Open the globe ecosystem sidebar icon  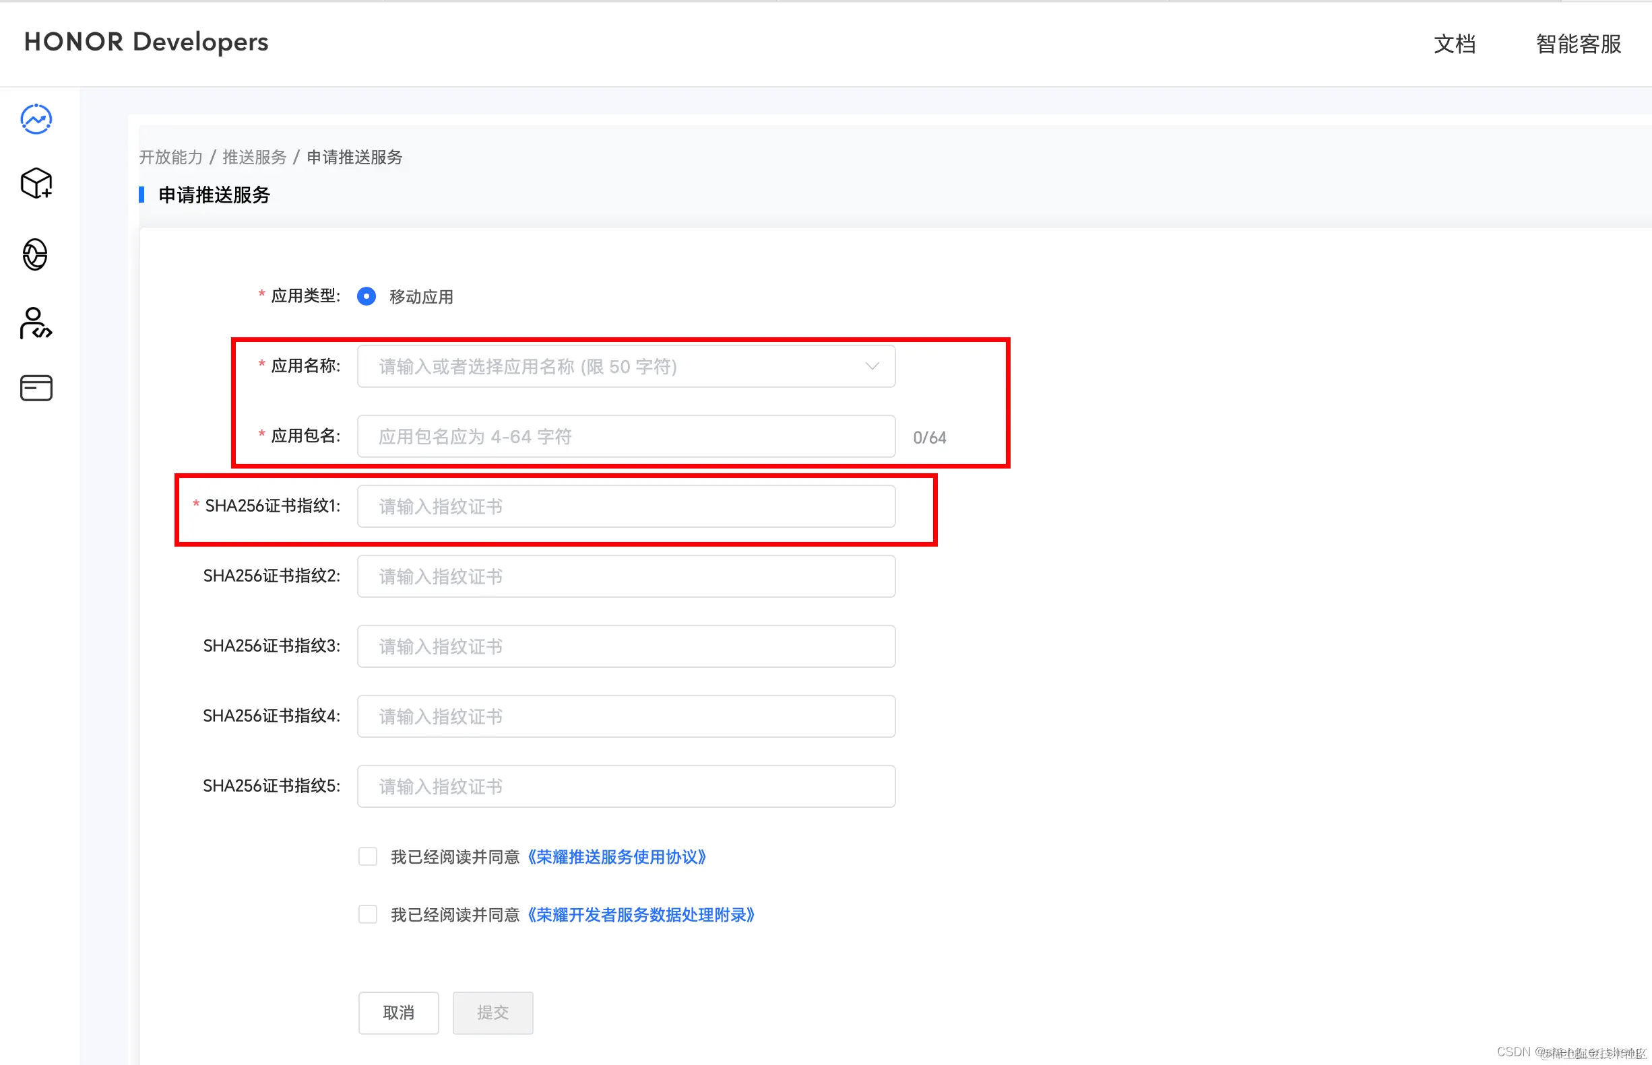35,254
